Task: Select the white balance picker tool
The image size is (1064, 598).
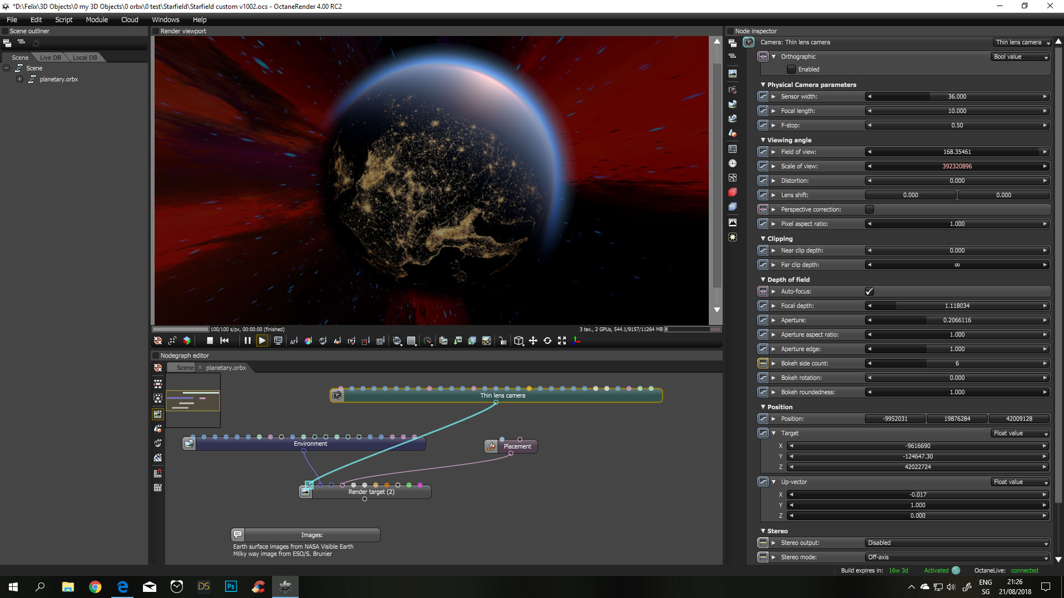Action: coord(308,341)
